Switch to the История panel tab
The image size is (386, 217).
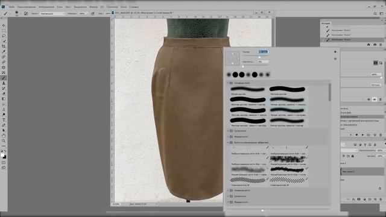tap(326, 24)
